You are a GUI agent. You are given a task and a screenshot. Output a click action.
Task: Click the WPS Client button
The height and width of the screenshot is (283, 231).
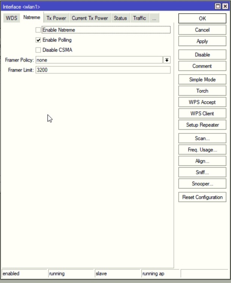click(x=202, y=114)
